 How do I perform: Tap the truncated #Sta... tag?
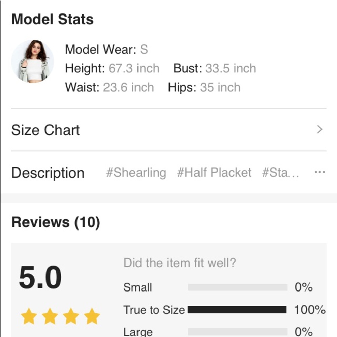280,173
